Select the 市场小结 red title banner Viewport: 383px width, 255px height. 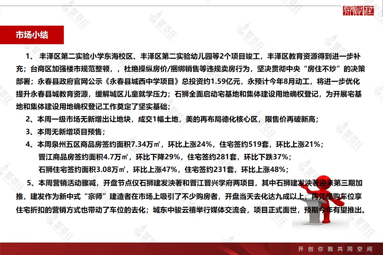[x=32, y=35]
